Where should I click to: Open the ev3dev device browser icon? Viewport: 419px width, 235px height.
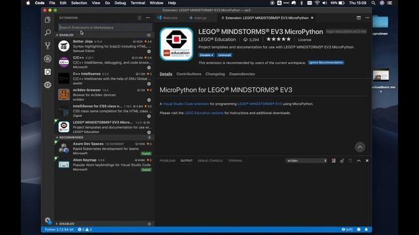pyautogui.click(x=48, y=85)
